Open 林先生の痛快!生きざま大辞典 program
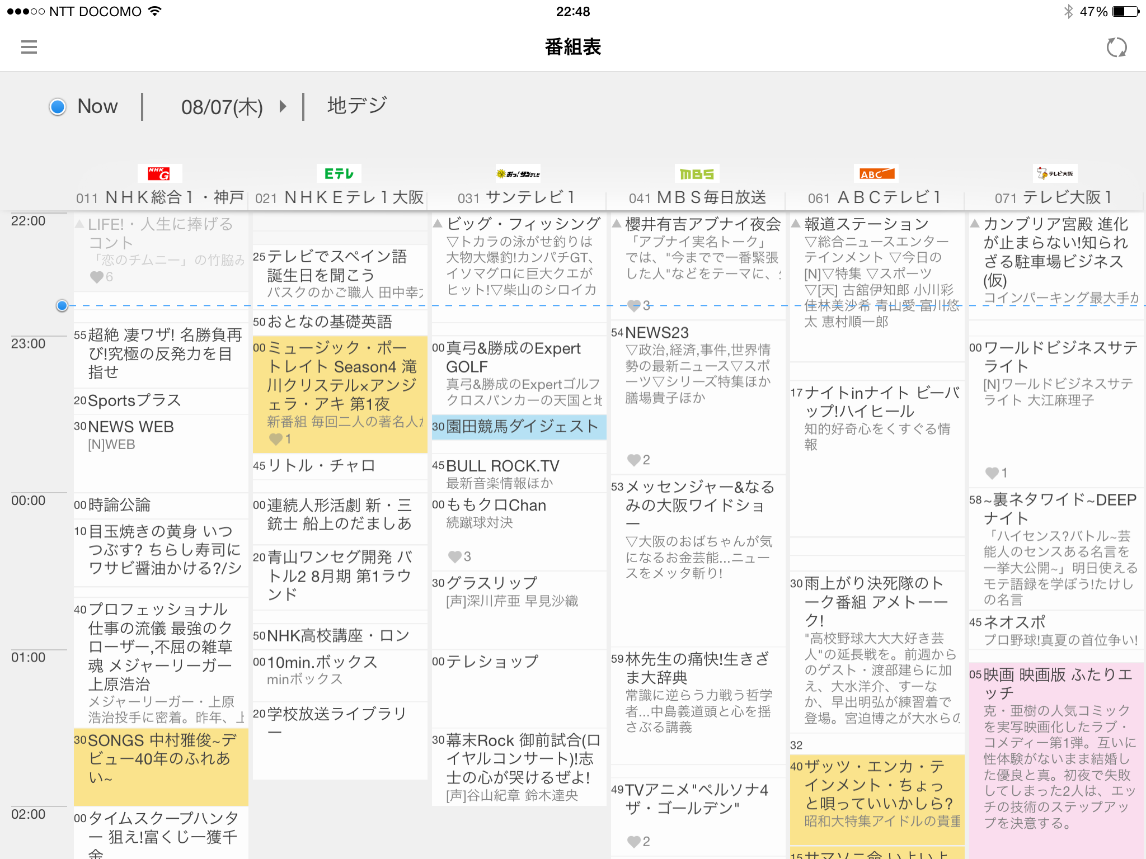1146x859 pixels. point(698,705)
